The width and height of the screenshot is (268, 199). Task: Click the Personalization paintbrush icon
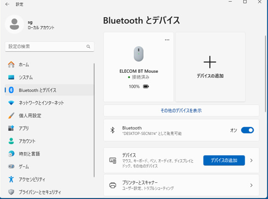click(12, 116)
